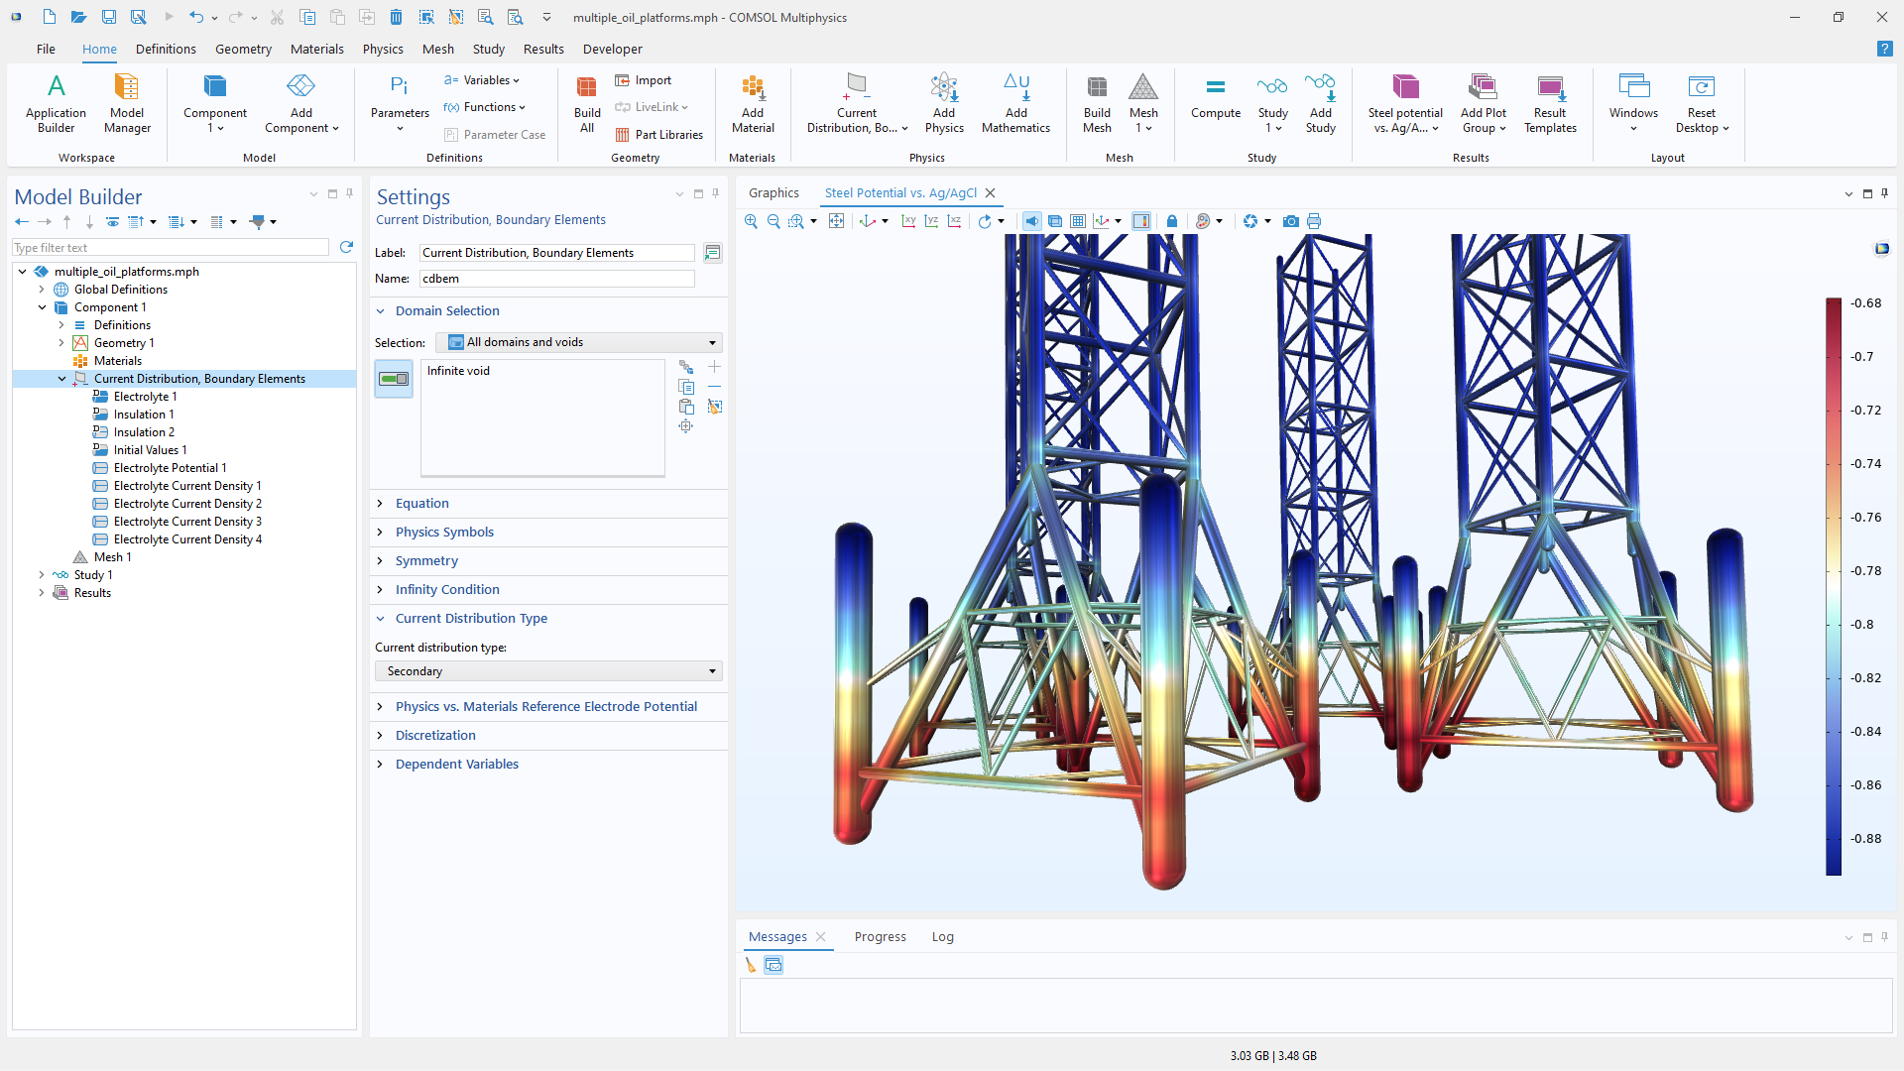Expand the Study 1 tree node
Screen dimensions: 1904x1071
click(x=42, y=575)
